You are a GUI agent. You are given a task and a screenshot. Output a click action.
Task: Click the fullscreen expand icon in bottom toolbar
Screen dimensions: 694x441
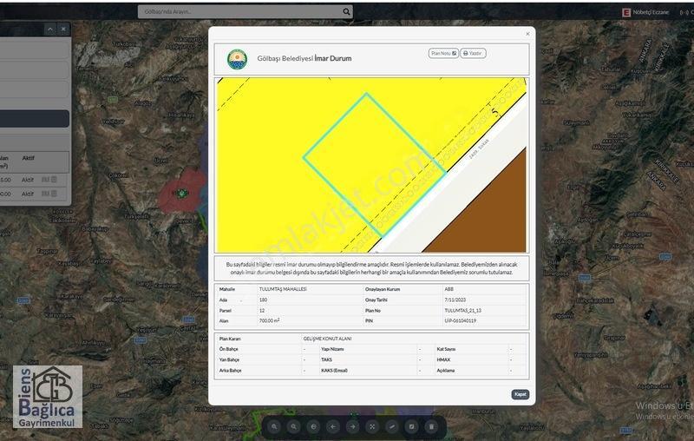coord(372,427)
